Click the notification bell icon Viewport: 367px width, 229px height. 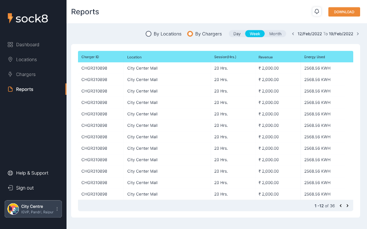pyautogui.click(x=317, y=11)
